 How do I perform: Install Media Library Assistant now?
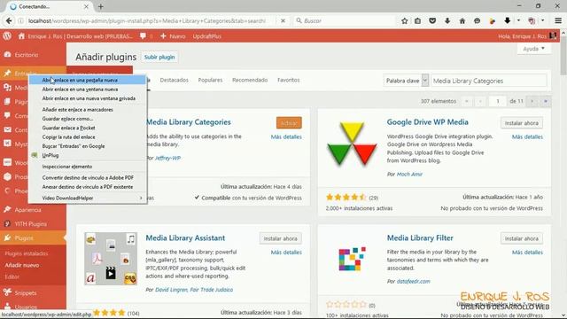pos(280,238)
